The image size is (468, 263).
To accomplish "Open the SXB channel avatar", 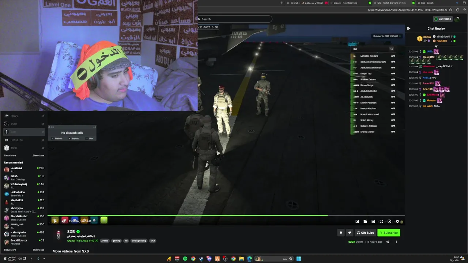I will pyautogui.click(x=58, y=235).
